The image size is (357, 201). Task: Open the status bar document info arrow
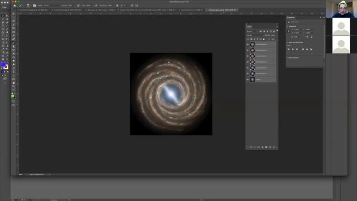(x=50, y=175)
